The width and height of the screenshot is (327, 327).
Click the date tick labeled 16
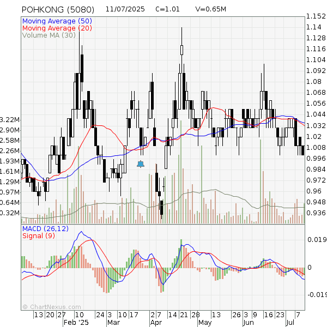268,314
